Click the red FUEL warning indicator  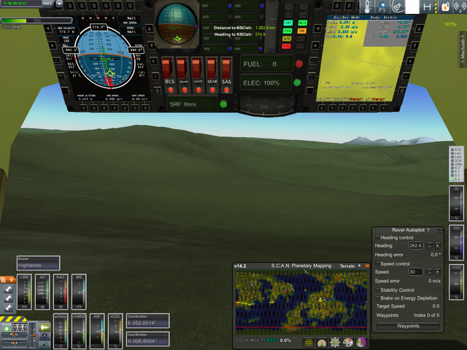pyautogui.click(x=286, y=46)
